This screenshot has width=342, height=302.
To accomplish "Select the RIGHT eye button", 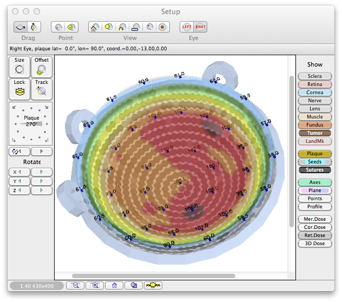I will point(200,27).
